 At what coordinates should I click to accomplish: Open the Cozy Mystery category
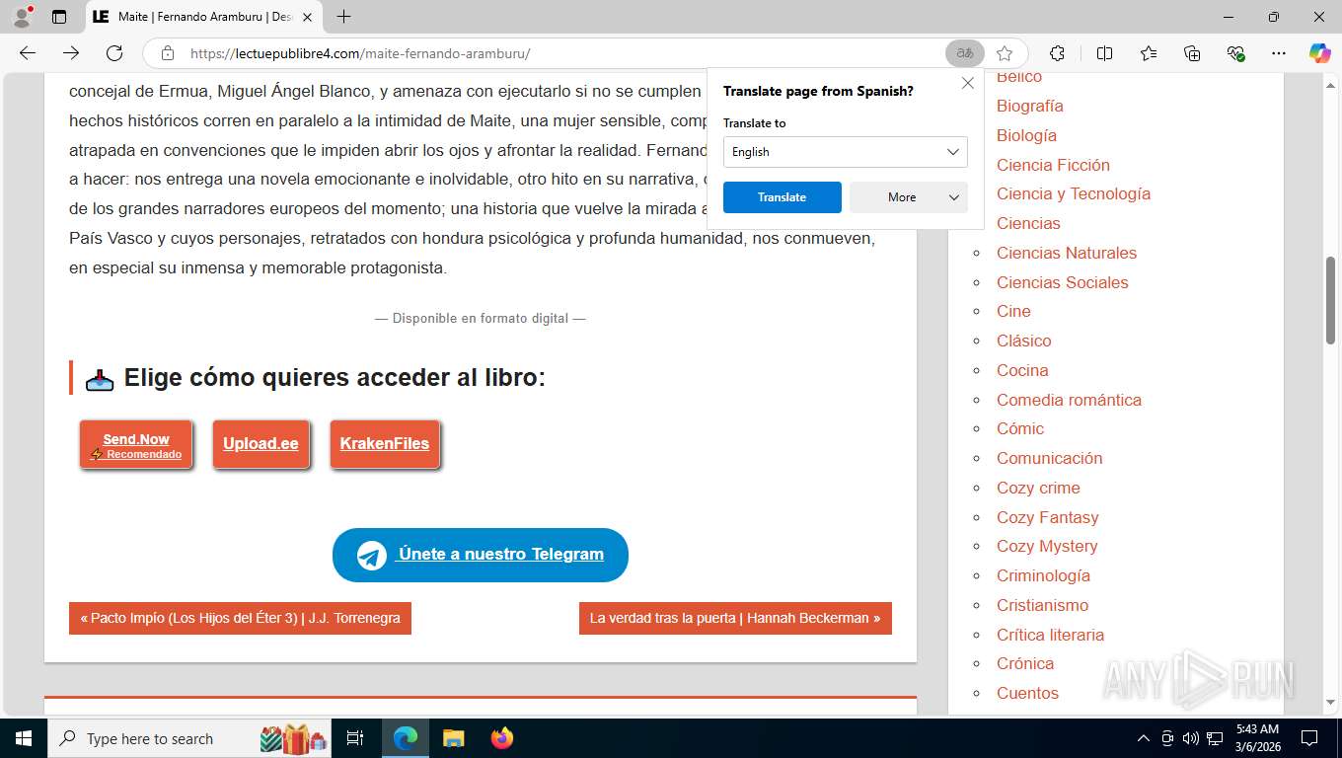[1047, 546]
